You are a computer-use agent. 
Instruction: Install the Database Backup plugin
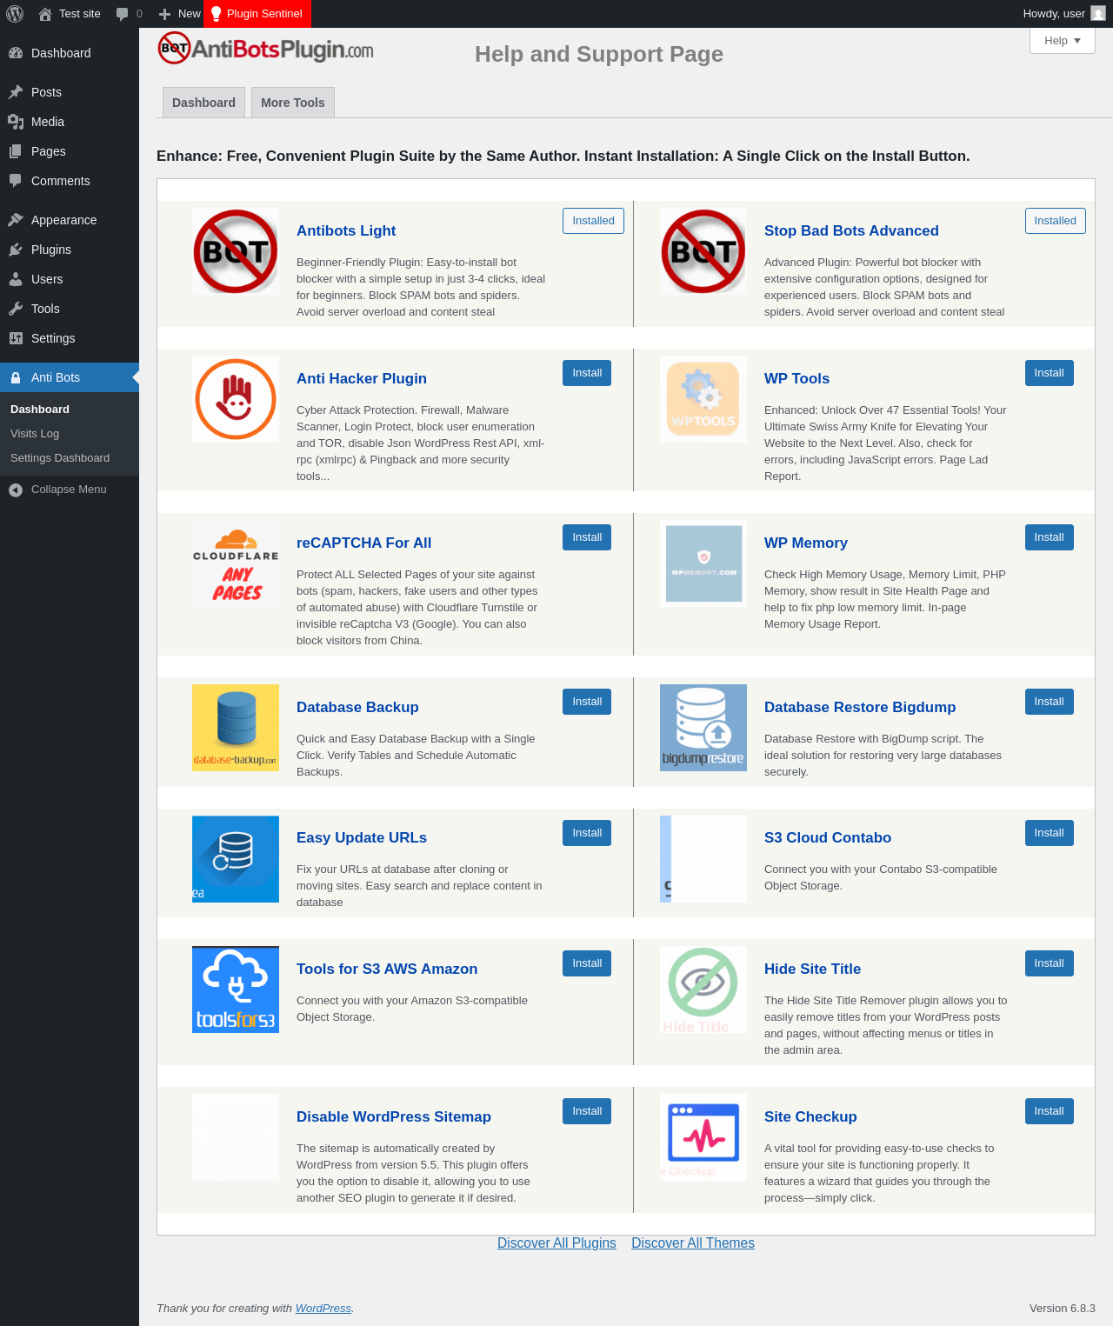click(587, 702)
